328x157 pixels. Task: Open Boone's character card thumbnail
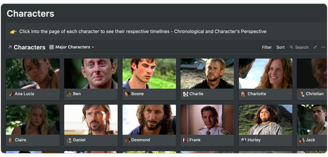(x=149, y=74)
